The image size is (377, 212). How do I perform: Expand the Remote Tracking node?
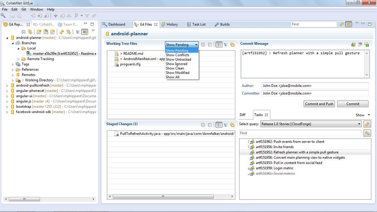click(19, 59)
